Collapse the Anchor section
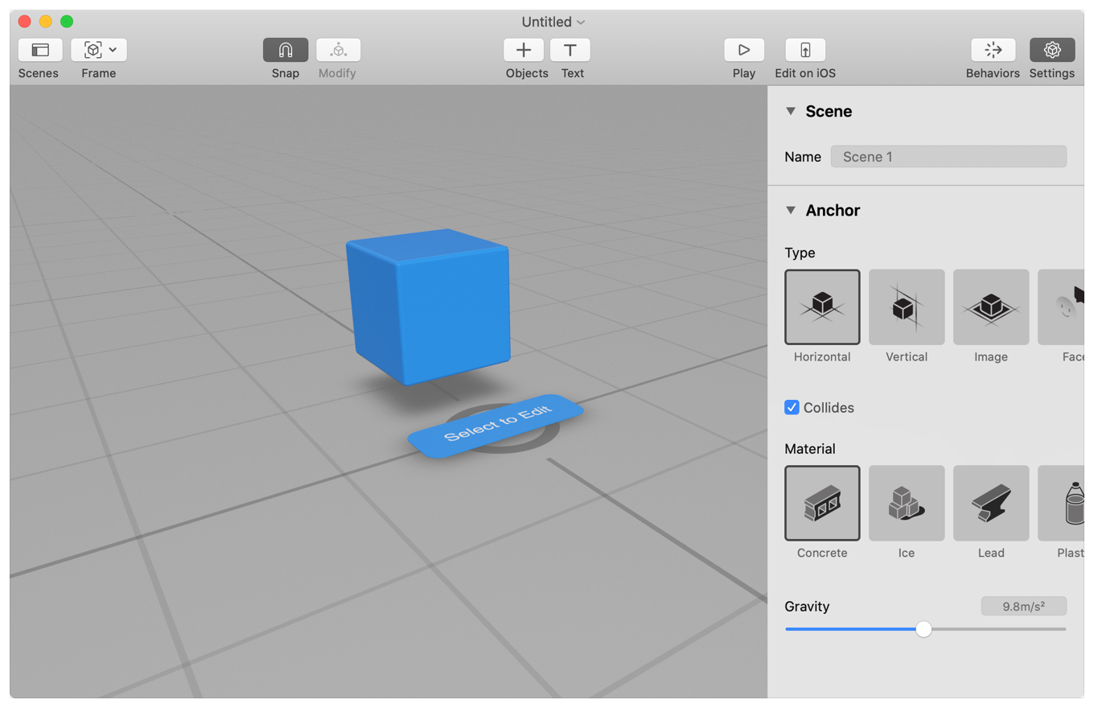The image size is (1094, 708). coord(790,210)
